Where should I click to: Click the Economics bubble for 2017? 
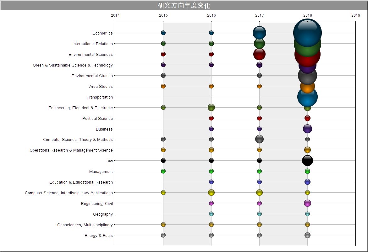click(x=259, y=33)
